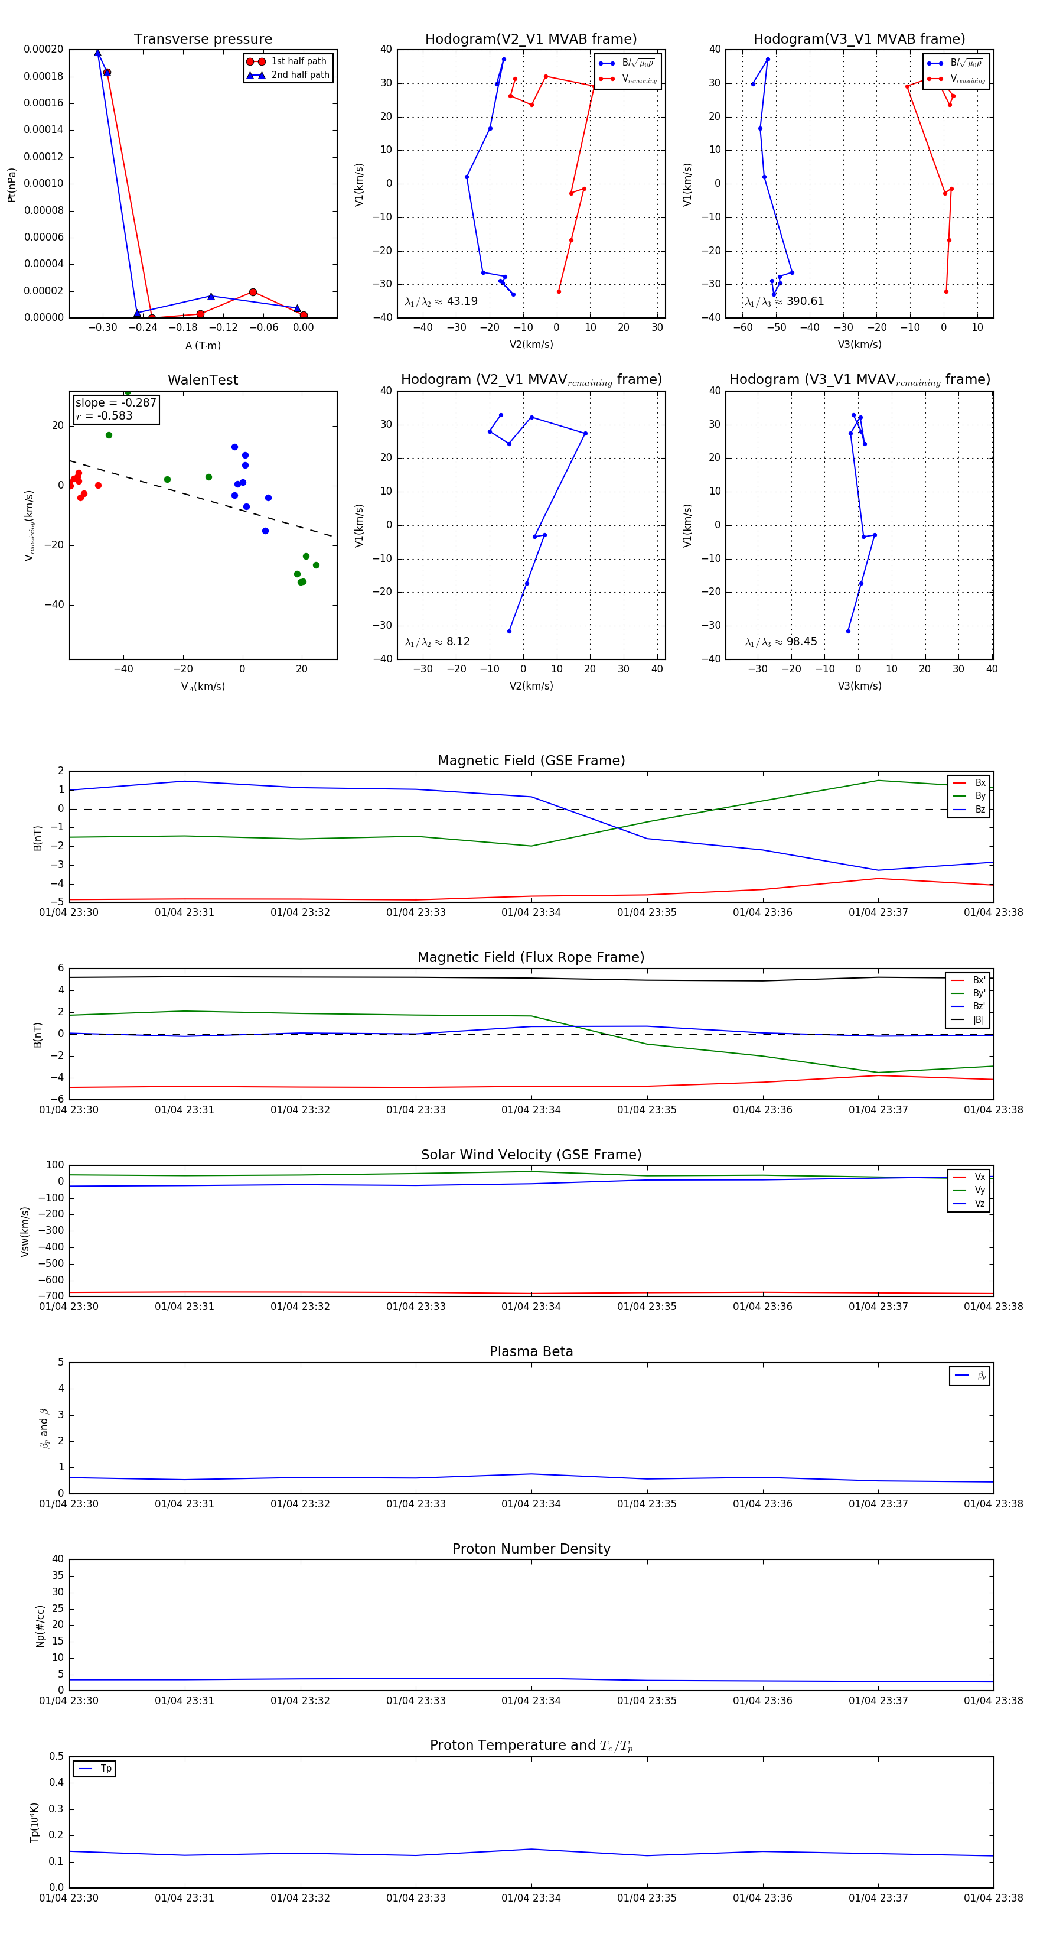The height and width of the screenshot is (1950, 1063).
Task: Click the βp legend box in Plasma Beta plot
Action: 969,1376
